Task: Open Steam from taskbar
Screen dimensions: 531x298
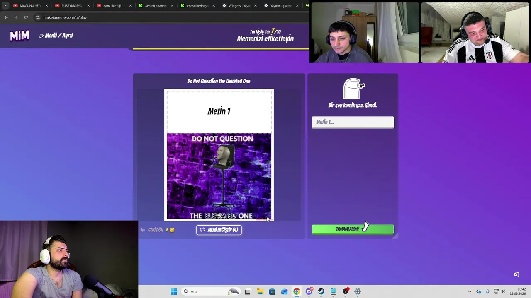Action: (x=321, y=291)
